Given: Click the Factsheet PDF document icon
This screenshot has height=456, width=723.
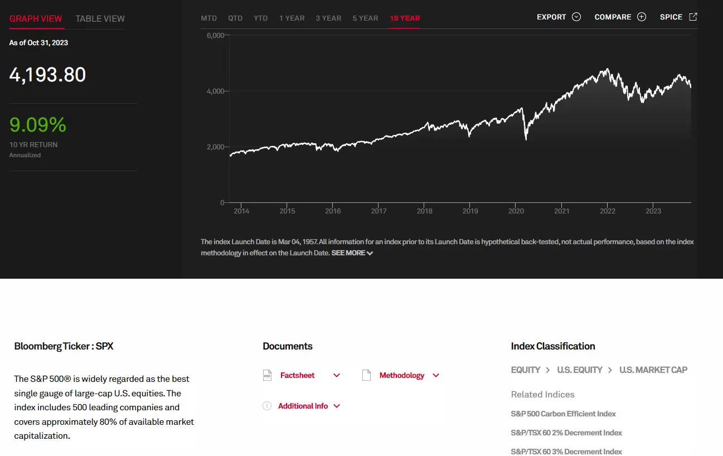Looking at the screenshot, I should [268, 375].
